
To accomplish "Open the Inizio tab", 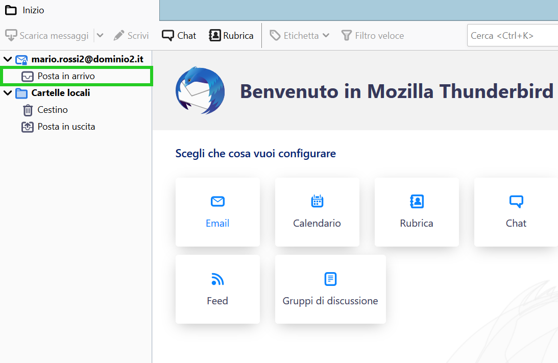I will [79, 10].
